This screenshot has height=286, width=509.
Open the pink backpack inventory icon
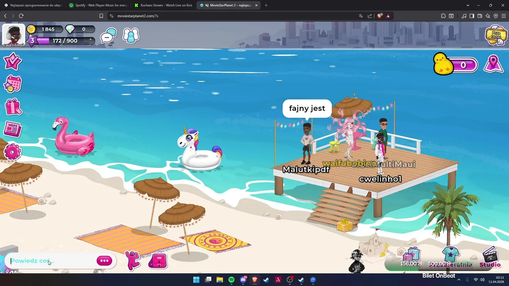click(x=158, y=261)
